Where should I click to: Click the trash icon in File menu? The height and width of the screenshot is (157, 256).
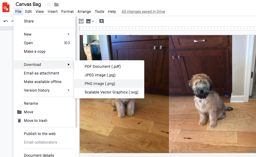pyautogui.click(x=19, y=121)
